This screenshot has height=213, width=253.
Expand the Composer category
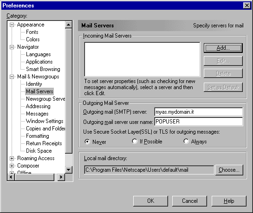point(12,166)
